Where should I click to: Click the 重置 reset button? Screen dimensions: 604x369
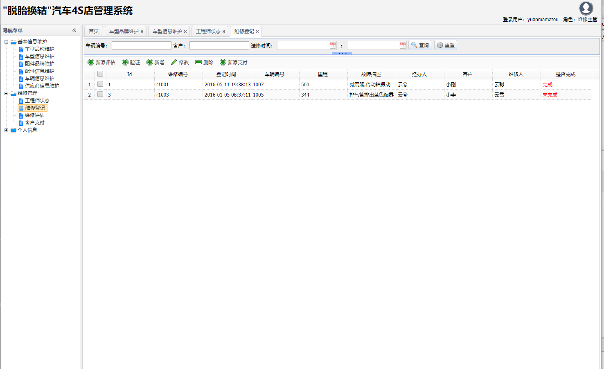pos(446,45)
